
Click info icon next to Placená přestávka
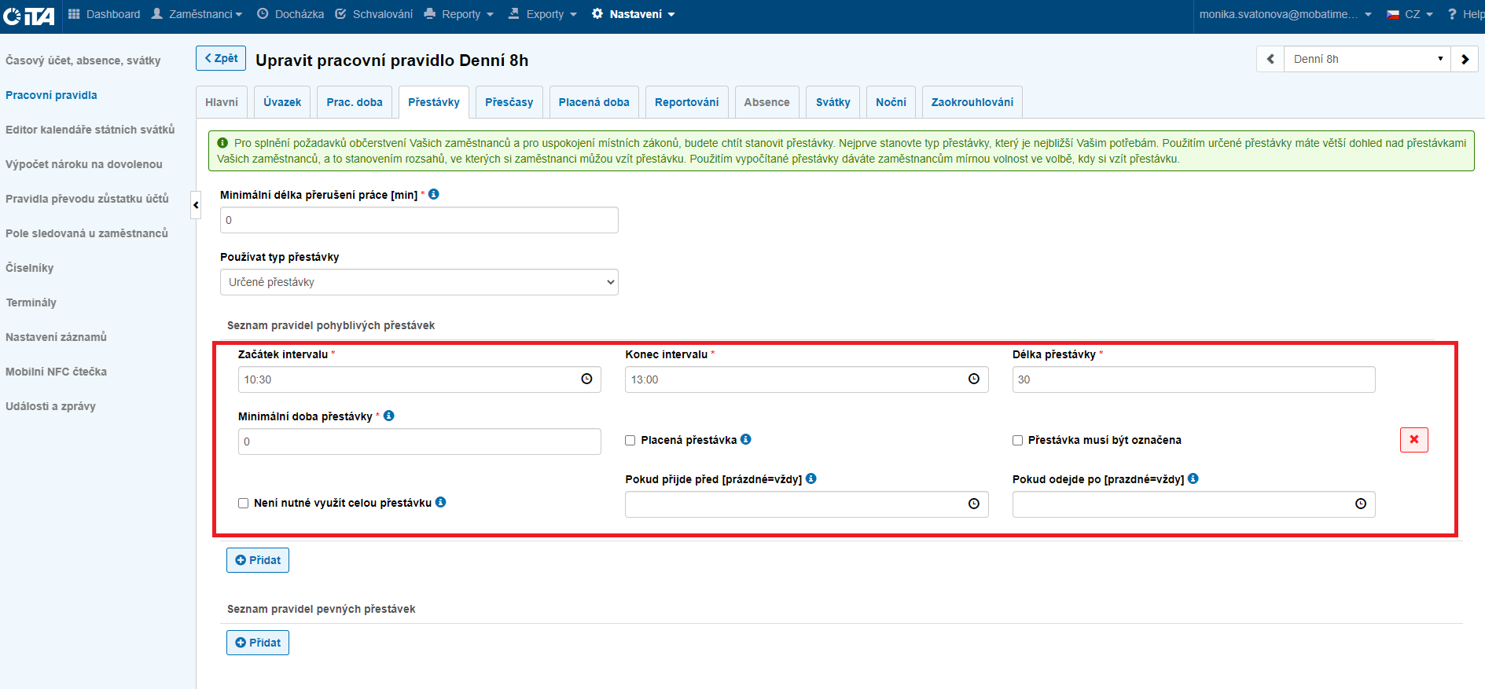746,440
